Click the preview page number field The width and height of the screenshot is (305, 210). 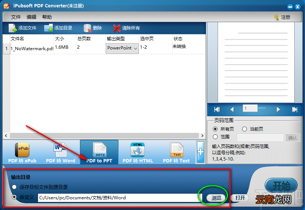250,108
